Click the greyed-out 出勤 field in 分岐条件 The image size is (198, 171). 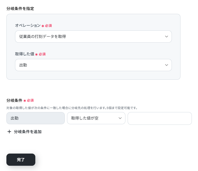click(36, 118)
